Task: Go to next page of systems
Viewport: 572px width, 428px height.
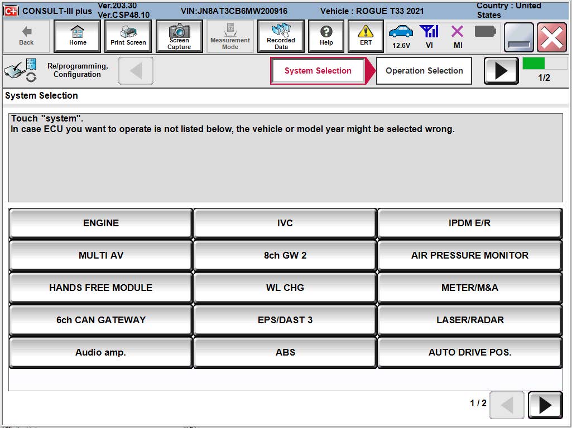Action: pyautogui.click(x=545, y=405)
